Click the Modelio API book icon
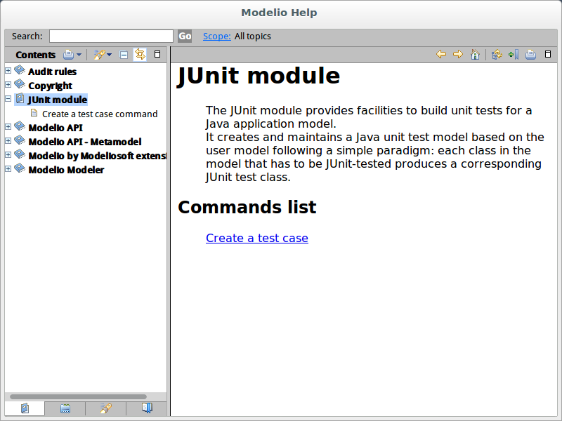 (20, 126)
